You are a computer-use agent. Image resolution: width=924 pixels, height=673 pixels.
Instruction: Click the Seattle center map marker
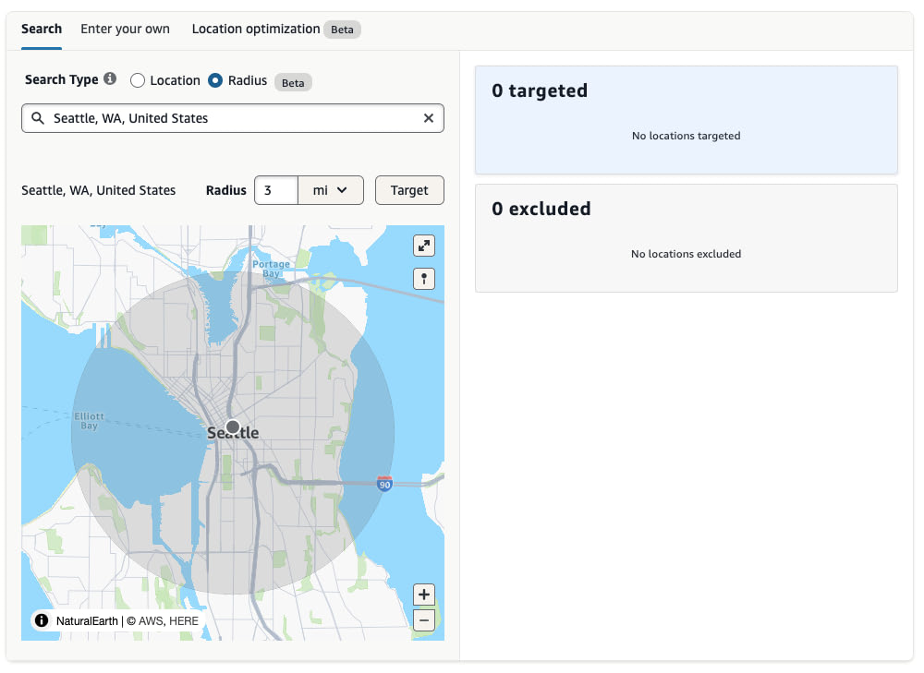coord(233,427)
